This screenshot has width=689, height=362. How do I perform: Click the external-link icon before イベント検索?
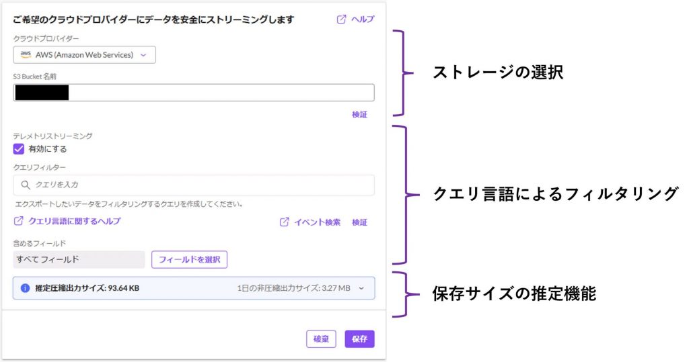(x=285, y=222)
